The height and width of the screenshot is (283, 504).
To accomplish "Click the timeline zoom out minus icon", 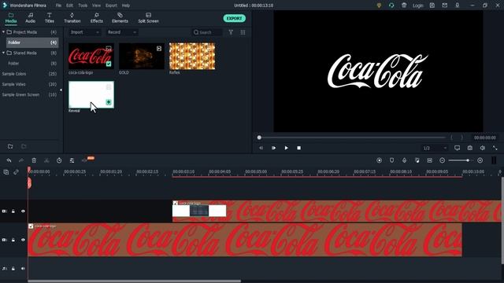I will [443, 160].
